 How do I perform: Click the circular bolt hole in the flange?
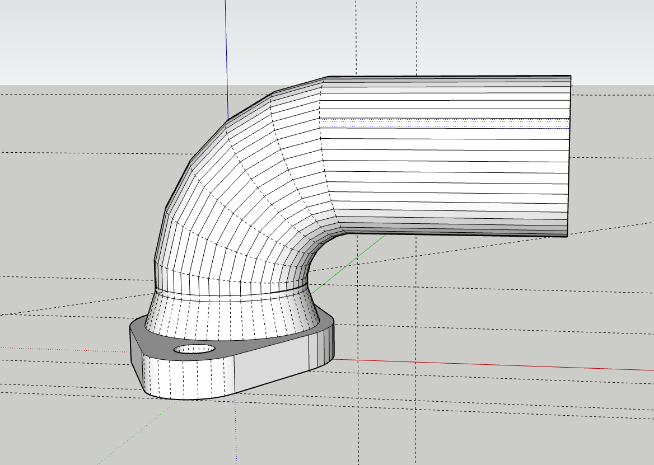tap(195, 349)
